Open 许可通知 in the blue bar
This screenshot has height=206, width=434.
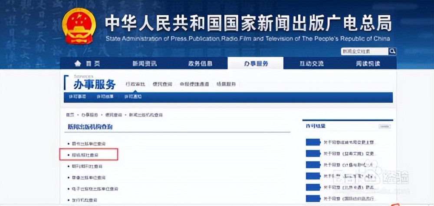coord(133,97)
